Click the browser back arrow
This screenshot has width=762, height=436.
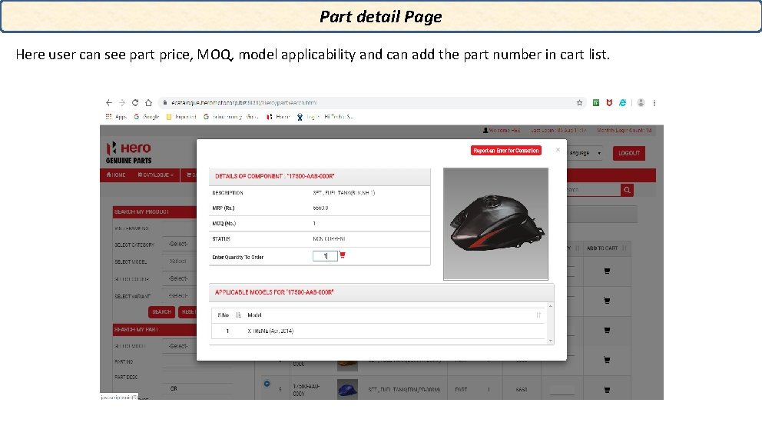(109, 103)
